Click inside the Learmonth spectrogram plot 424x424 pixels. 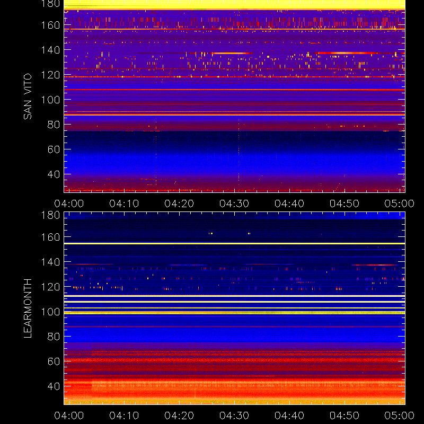[x=234, y=308]
